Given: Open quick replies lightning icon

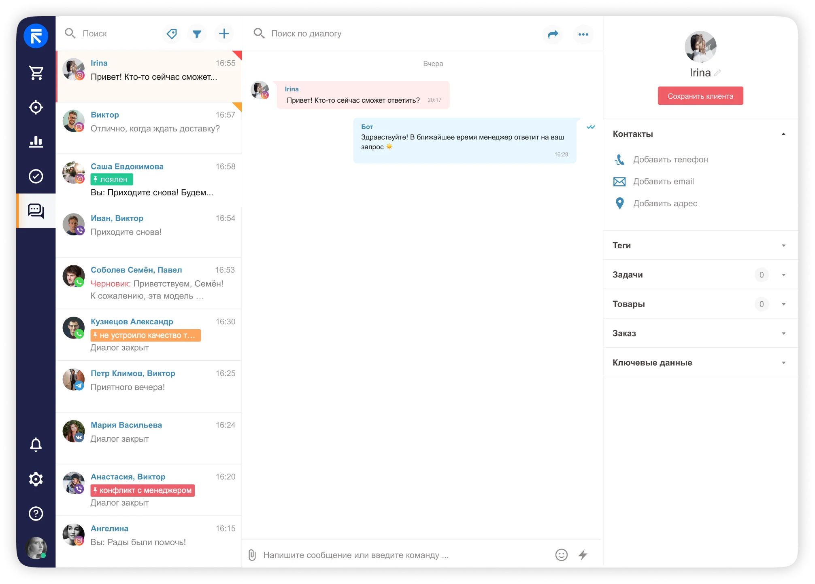Looking at the screenshot, I should tap(583, 555).
